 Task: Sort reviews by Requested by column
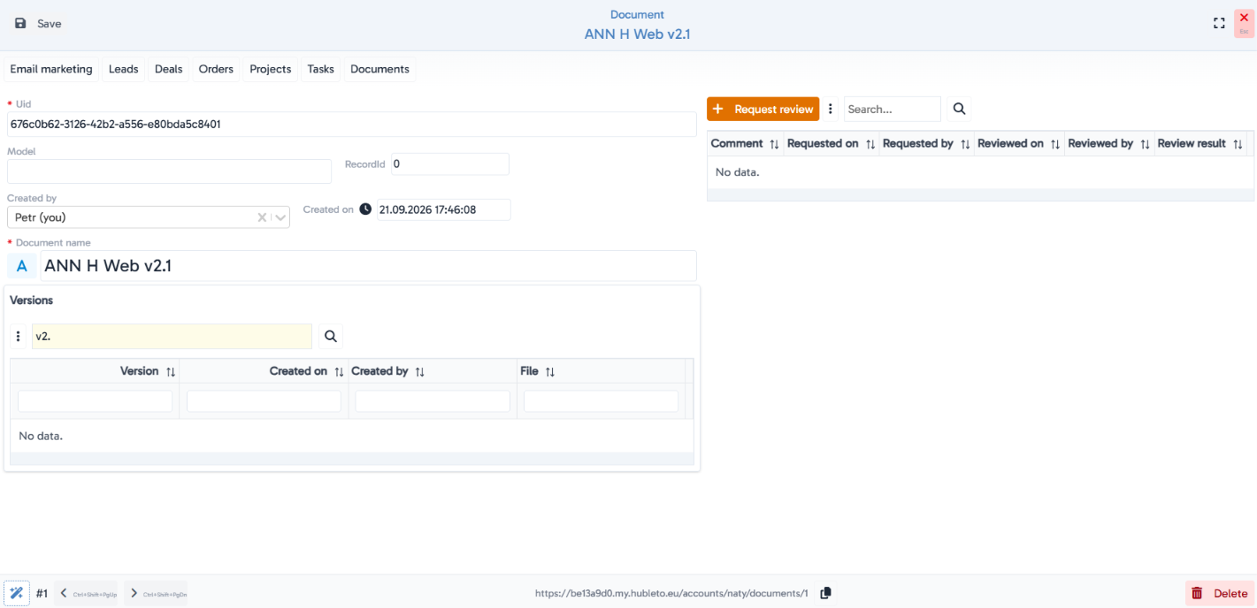(x=965, y=144)
